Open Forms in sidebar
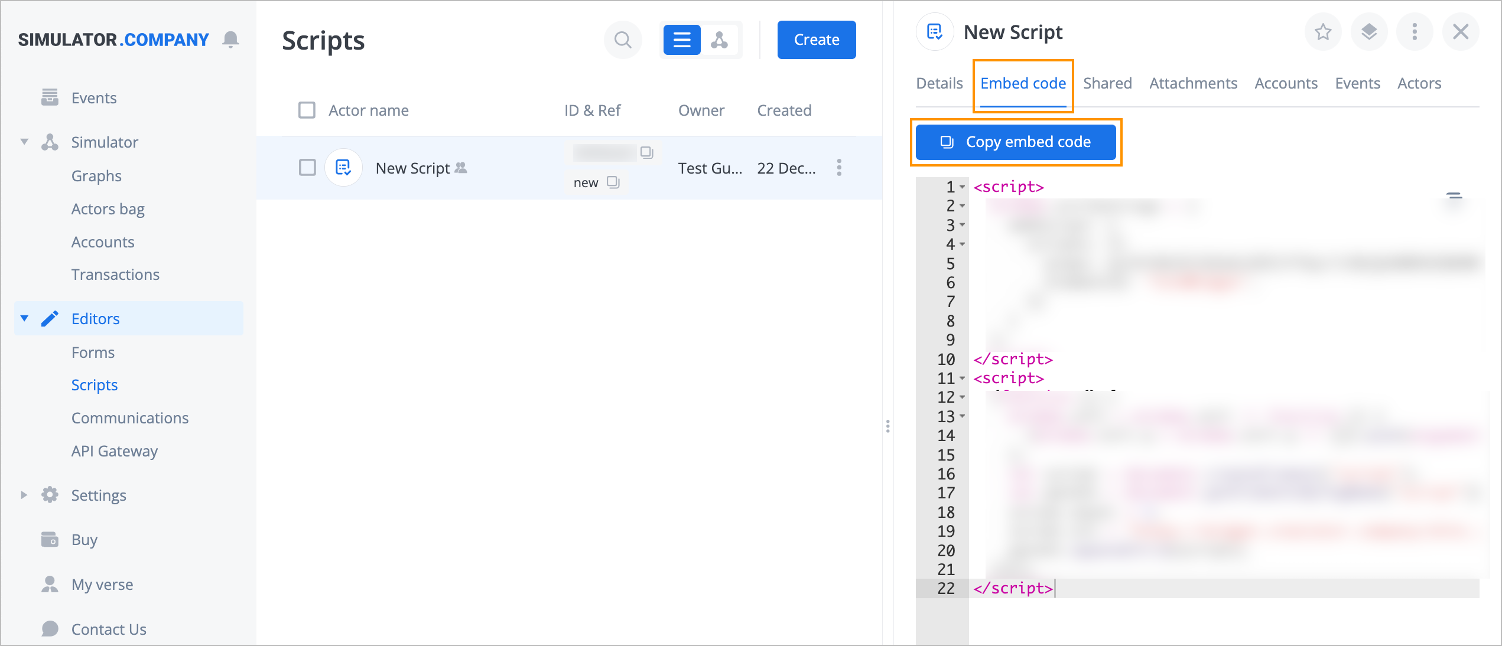 pyautogui.click(x=93, y=352)
